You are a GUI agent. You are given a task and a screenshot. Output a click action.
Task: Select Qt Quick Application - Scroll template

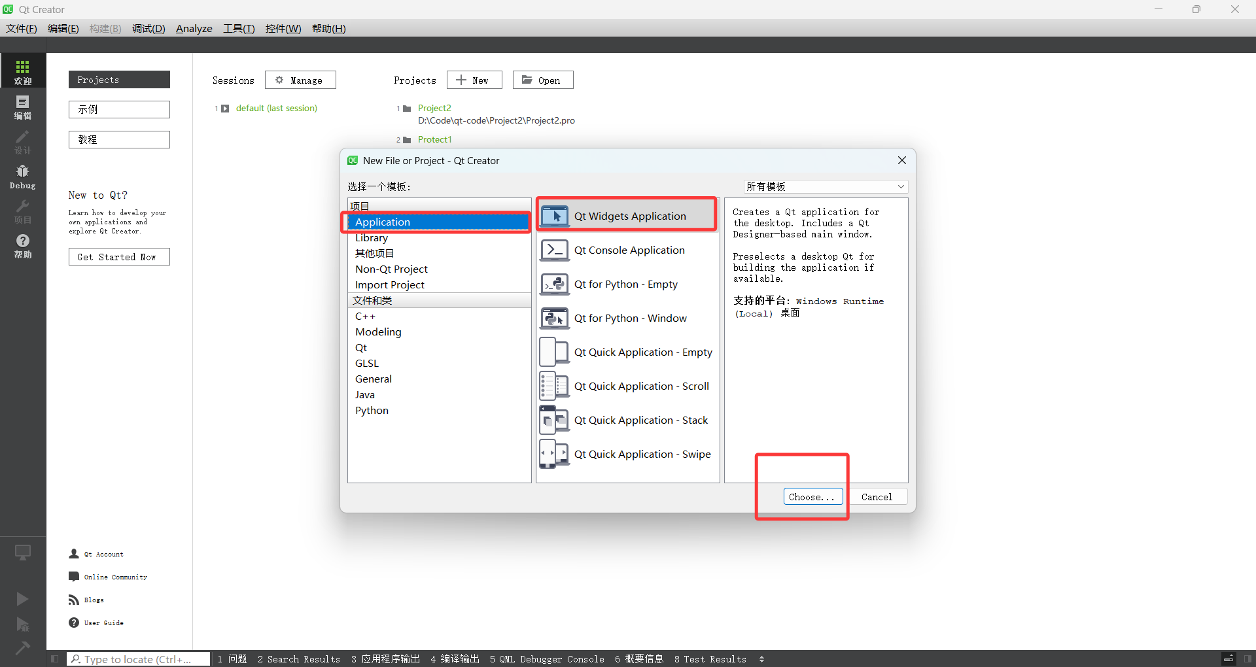(627, 386)
